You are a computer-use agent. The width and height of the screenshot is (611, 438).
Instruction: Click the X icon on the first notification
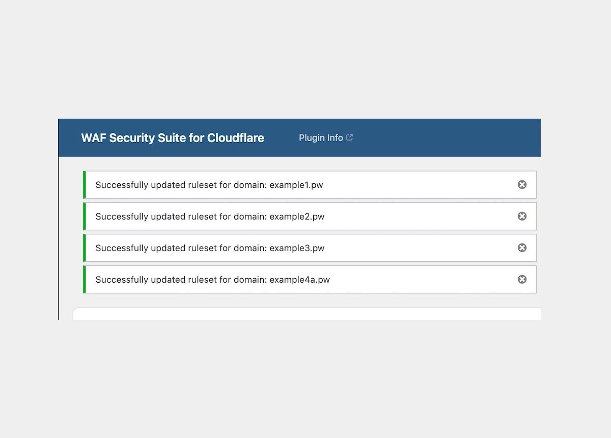coord(522,185)
